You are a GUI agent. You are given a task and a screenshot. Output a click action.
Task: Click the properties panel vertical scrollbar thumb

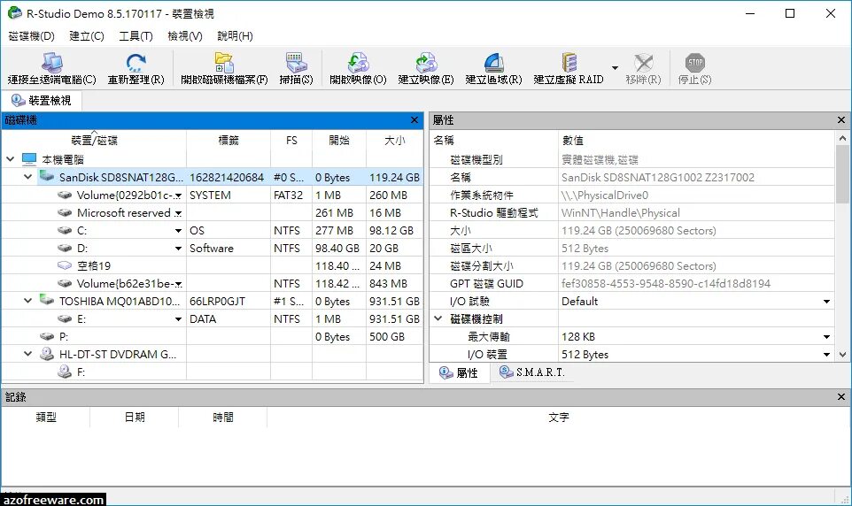point(843,173)
